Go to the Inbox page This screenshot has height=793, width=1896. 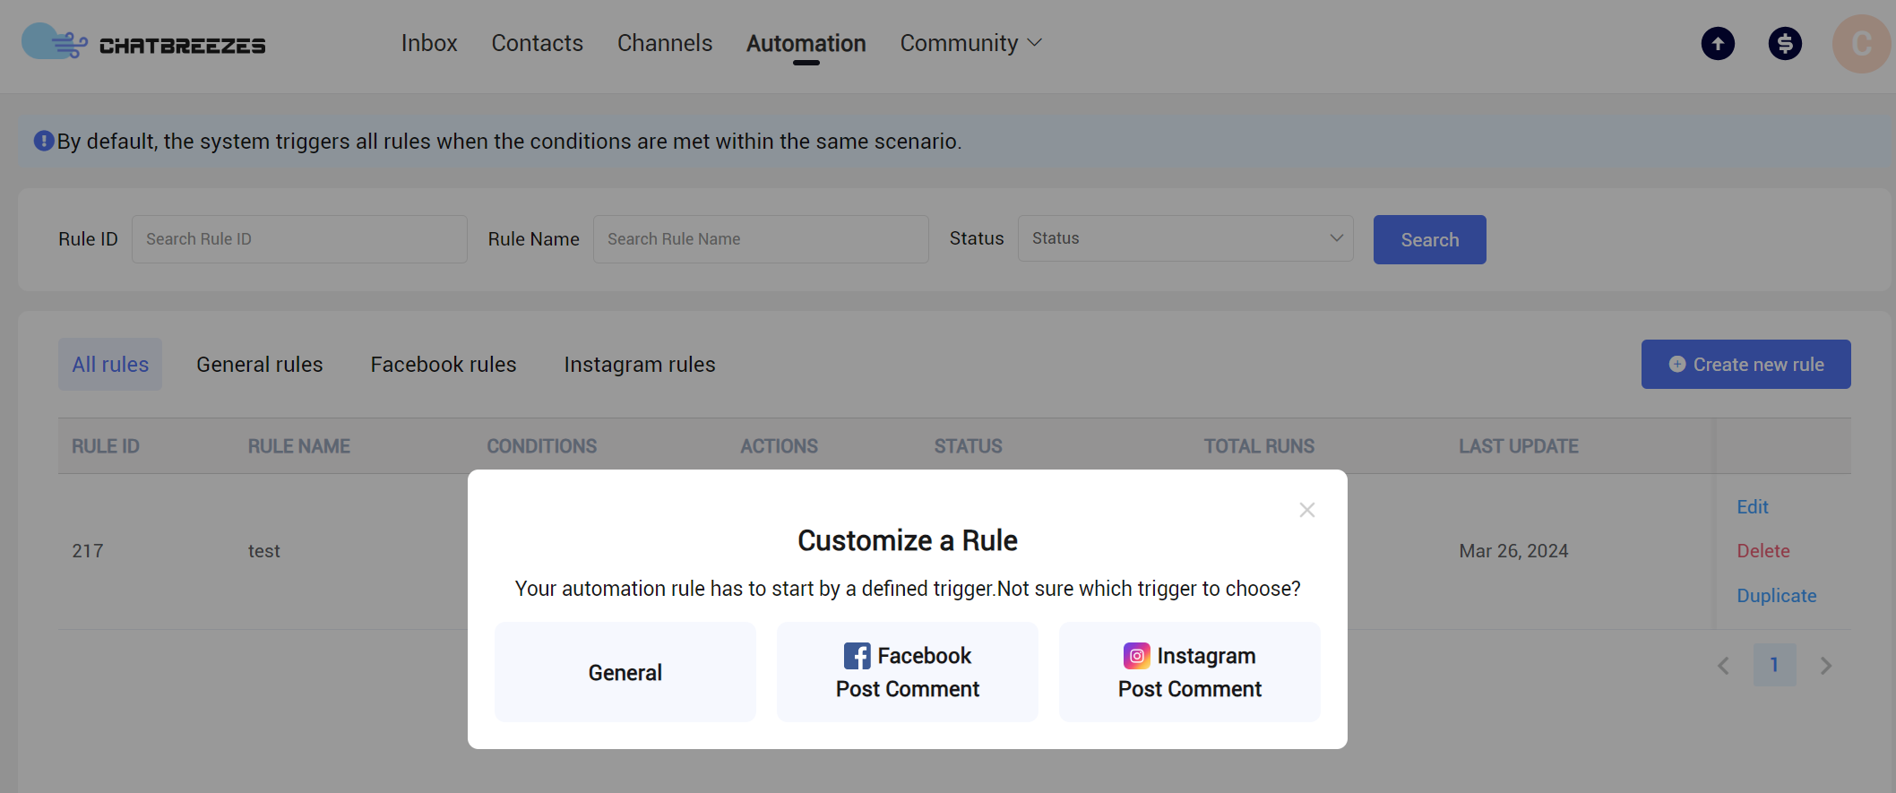pos(429,43)
